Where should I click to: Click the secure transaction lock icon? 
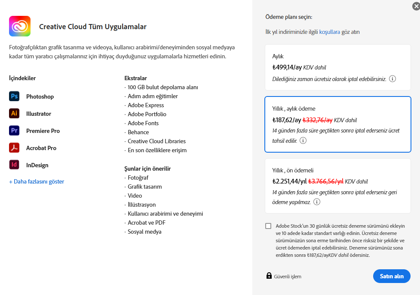[269, 276]
